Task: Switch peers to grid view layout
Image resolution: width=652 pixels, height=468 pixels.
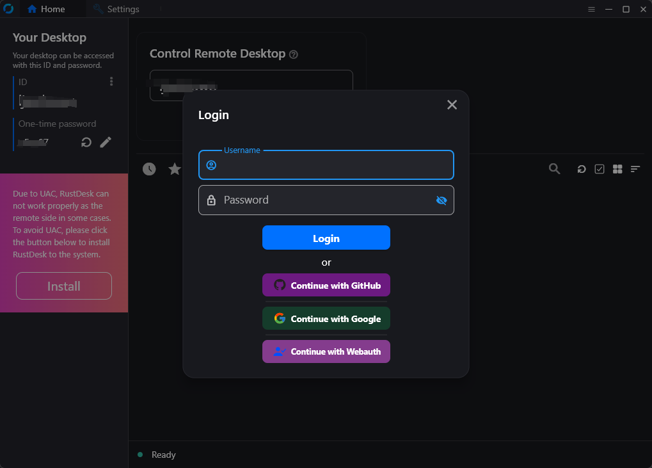Action: (x=617, y=169)
